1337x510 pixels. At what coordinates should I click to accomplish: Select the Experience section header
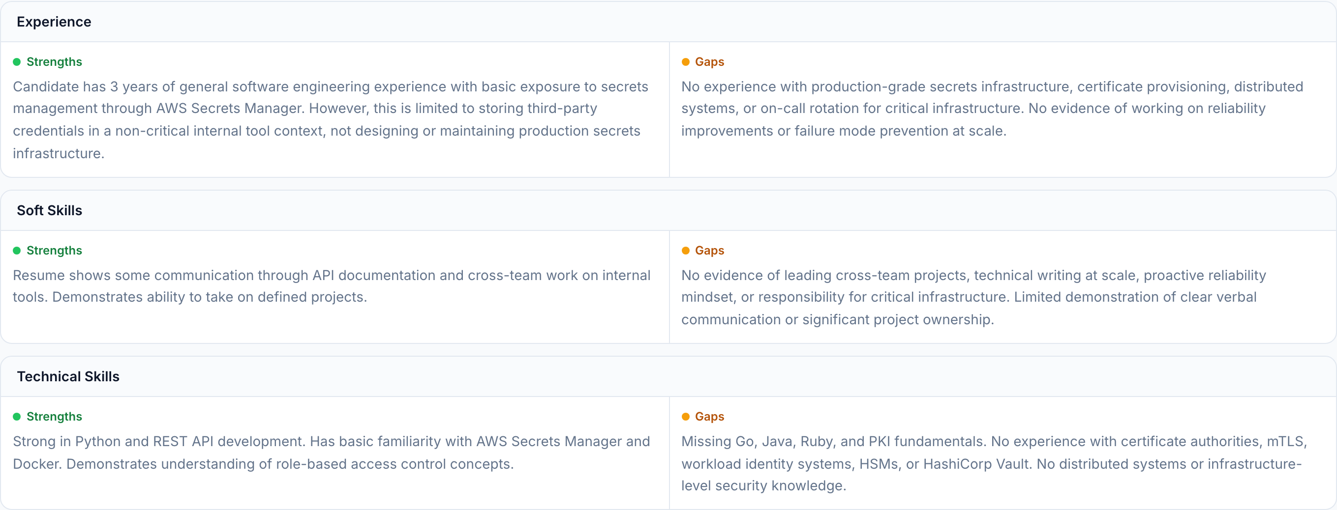(x=54, y=22)
